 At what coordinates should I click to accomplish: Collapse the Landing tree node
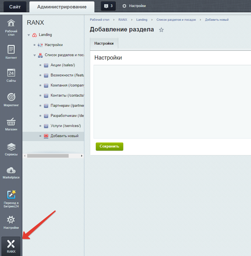click(x=29, y=35)
